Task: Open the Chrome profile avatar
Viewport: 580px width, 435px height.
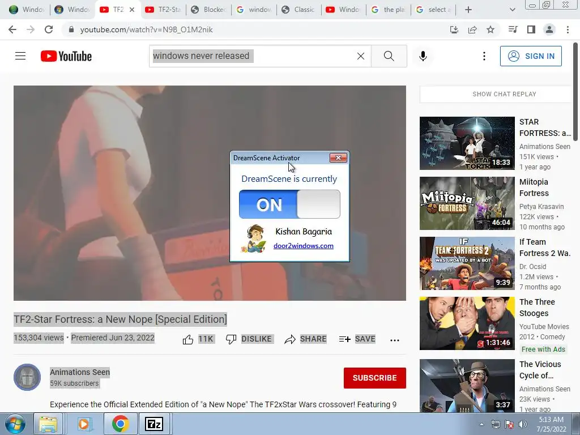Action: click(549, 29)
